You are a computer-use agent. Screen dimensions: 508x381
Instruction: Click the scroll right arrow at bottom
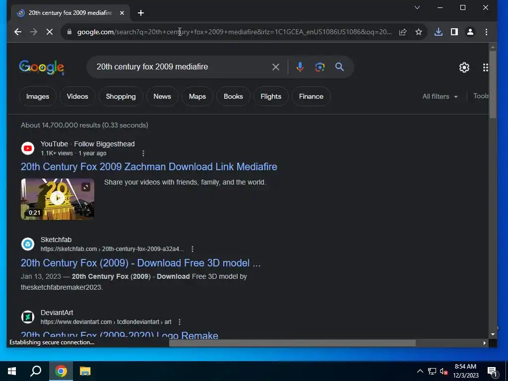(x=485, y=343)
